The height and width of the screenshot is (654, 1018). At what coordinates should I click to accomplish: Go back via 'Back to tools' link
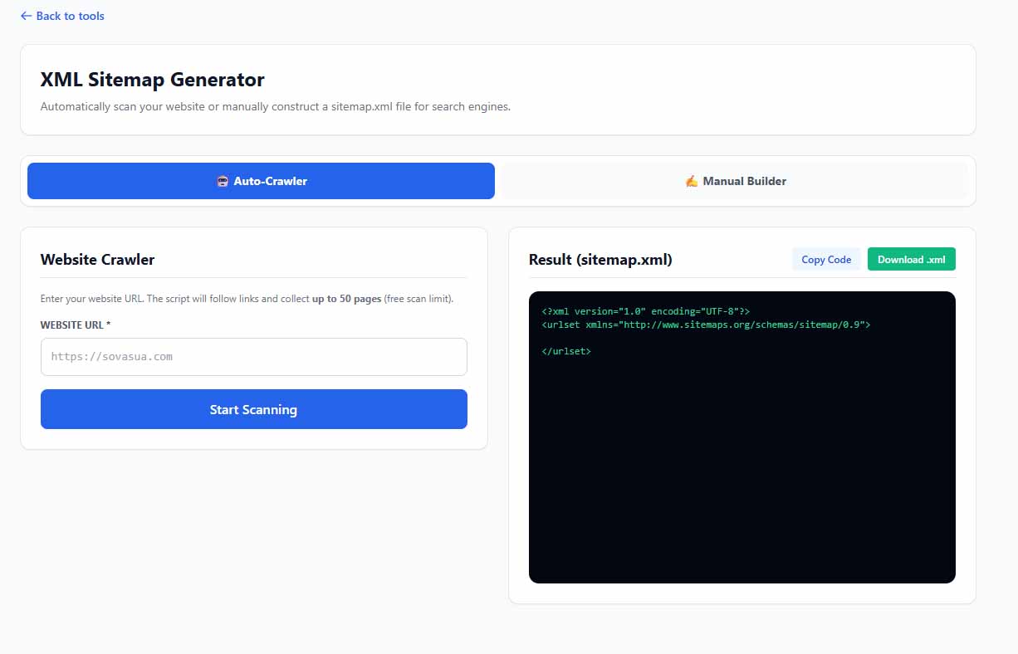pyautogui.click(x=62, y=16)
